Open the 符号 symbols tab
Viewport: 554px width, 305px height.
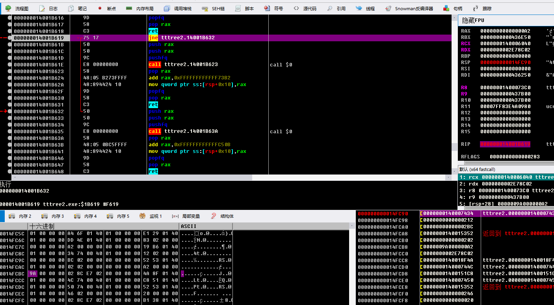coord(274,8)
